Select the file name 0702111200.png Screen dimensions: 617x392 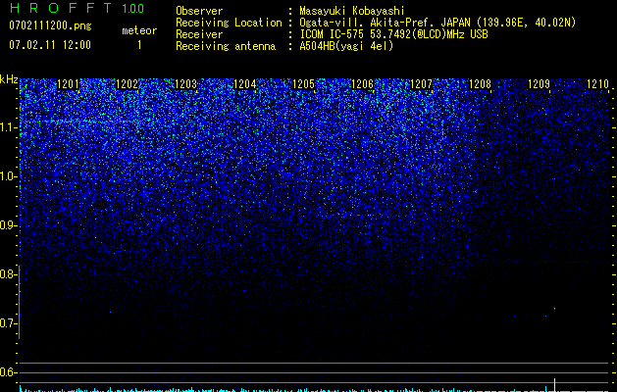pyautogui.click(x=50, y=25)
